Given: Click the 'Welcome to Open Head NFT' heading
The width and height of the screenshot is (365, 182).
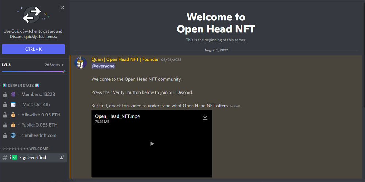Looking at the screenshot, I should tap(216, 23).
